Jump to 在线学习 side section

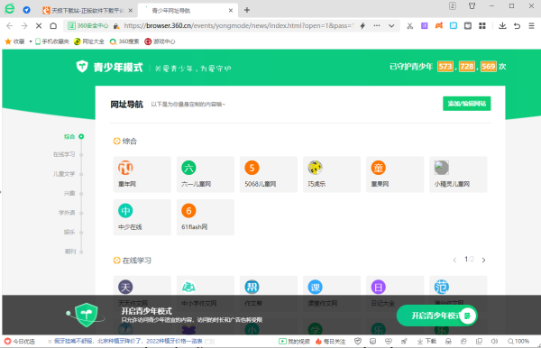click(x=64, y=154)
